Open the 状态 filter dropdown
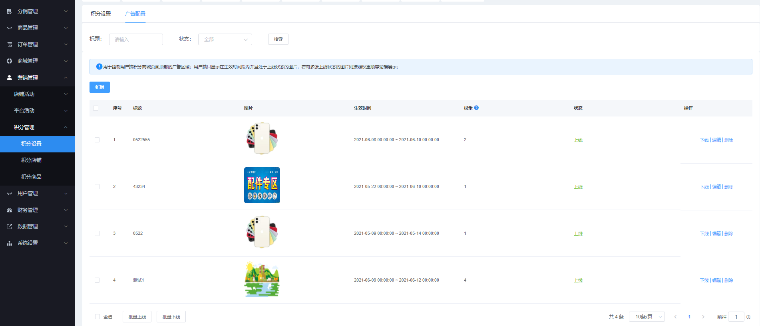760x326 pixels. (225, 40)
